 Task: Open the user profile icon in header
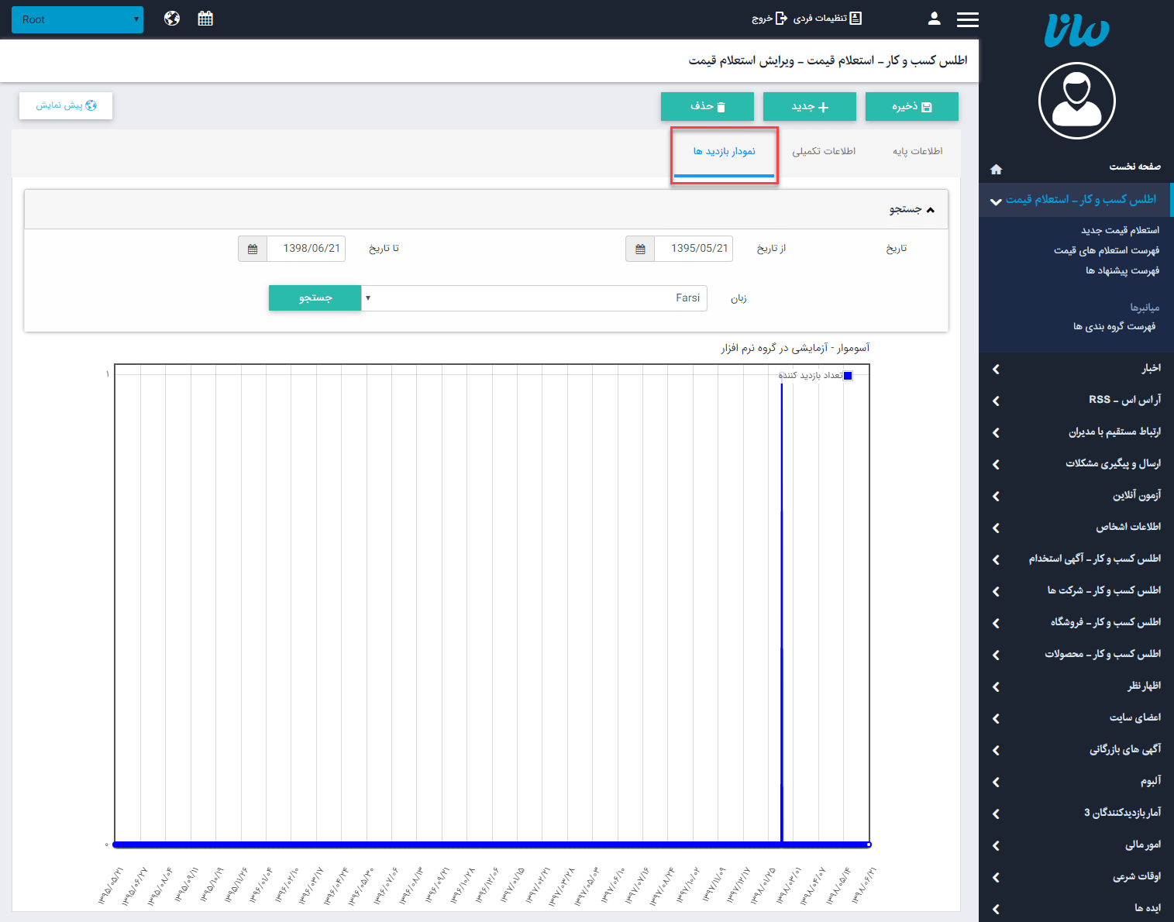click(934, 19)
